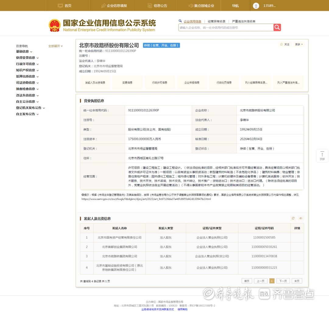The width and height of the screenshot is (329, 315).
Task: Open 首页 in the top navigation
Action: pyautogui.click(x=65, y=6)
